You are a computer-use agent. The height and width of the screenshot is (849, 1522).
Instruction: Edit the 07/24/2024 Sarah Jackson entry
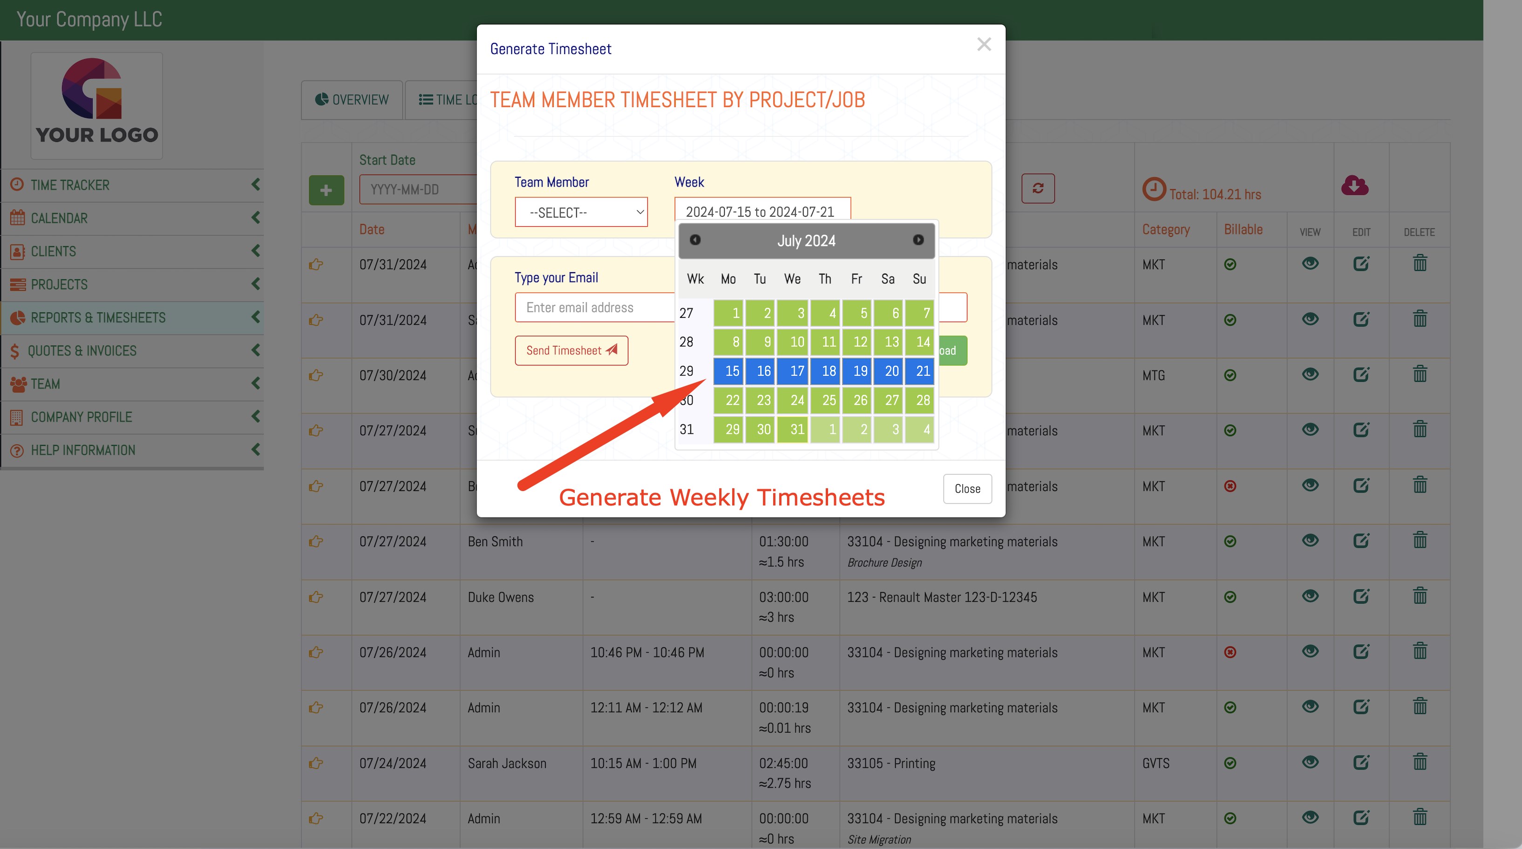(1361, 762)
